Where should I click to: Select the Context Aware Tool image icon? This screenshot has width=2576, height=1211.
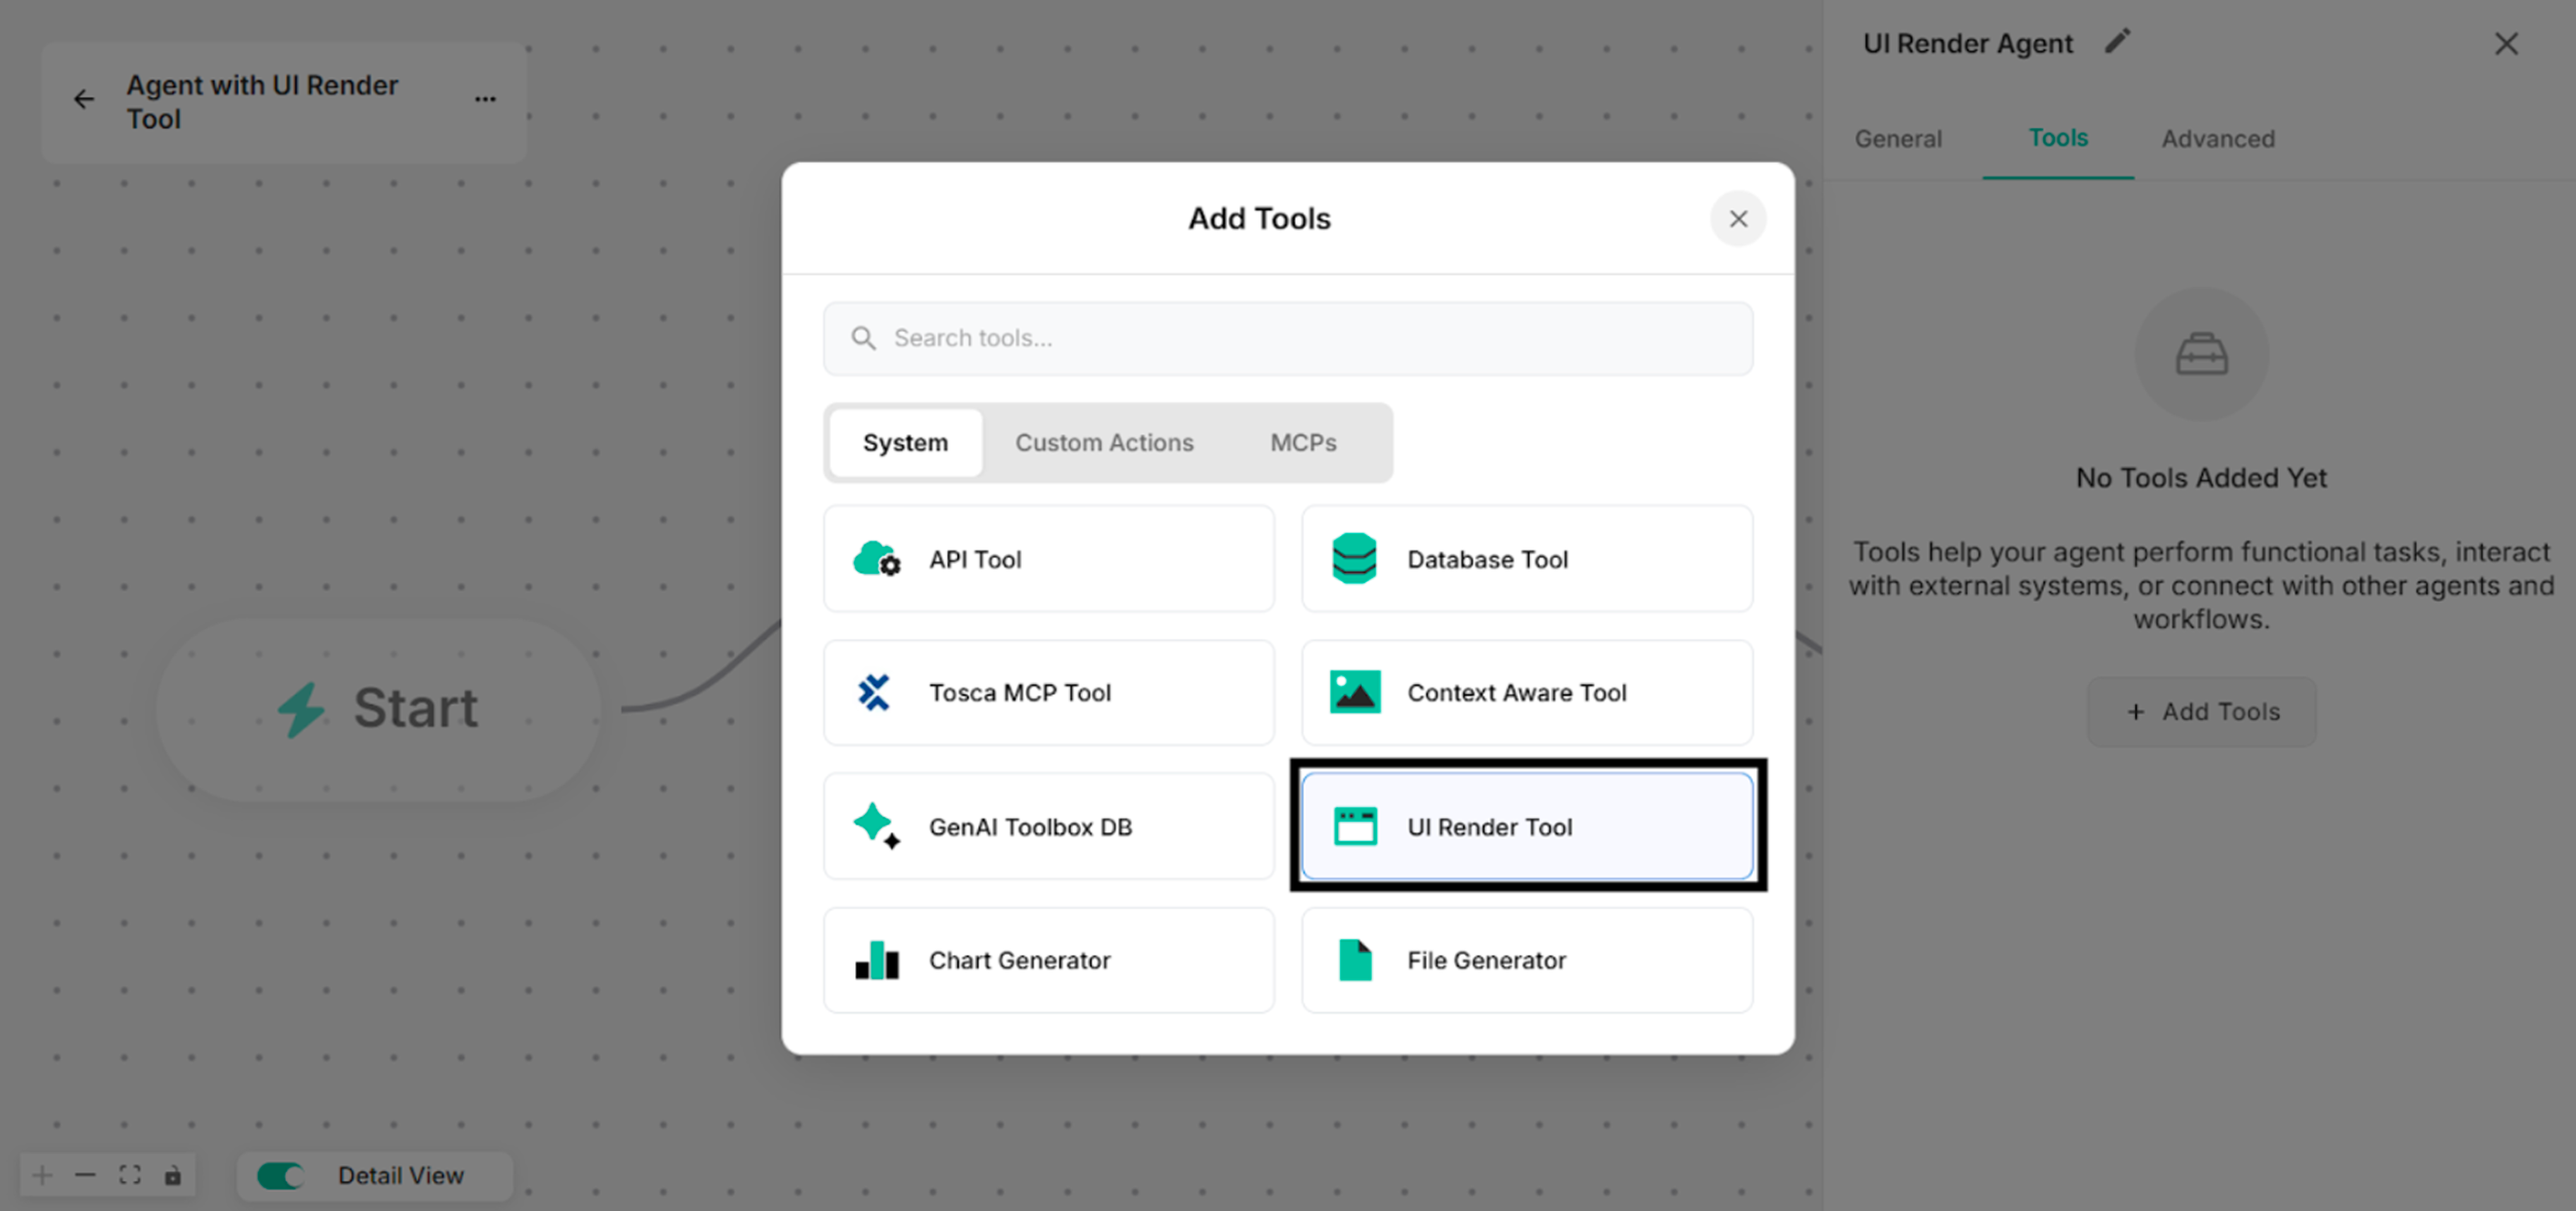click(x=1355, y=692)
